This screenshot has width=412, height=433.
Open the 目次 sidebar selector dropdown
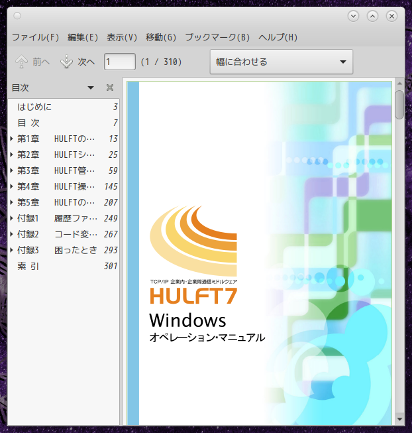[91, 88]
